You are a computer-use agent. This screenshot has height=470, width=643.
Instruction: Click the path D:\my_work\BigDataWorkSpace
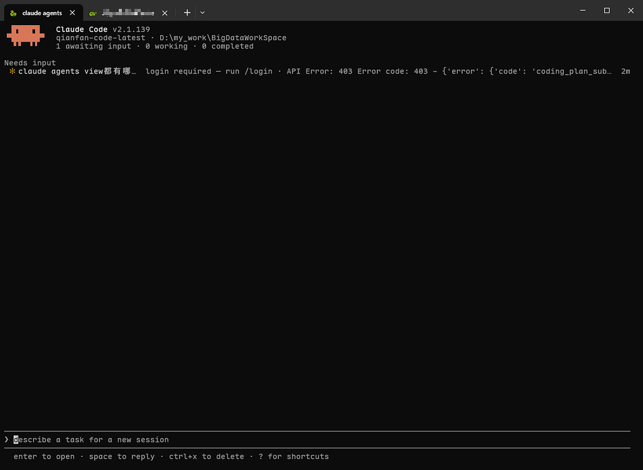(223, 38)
